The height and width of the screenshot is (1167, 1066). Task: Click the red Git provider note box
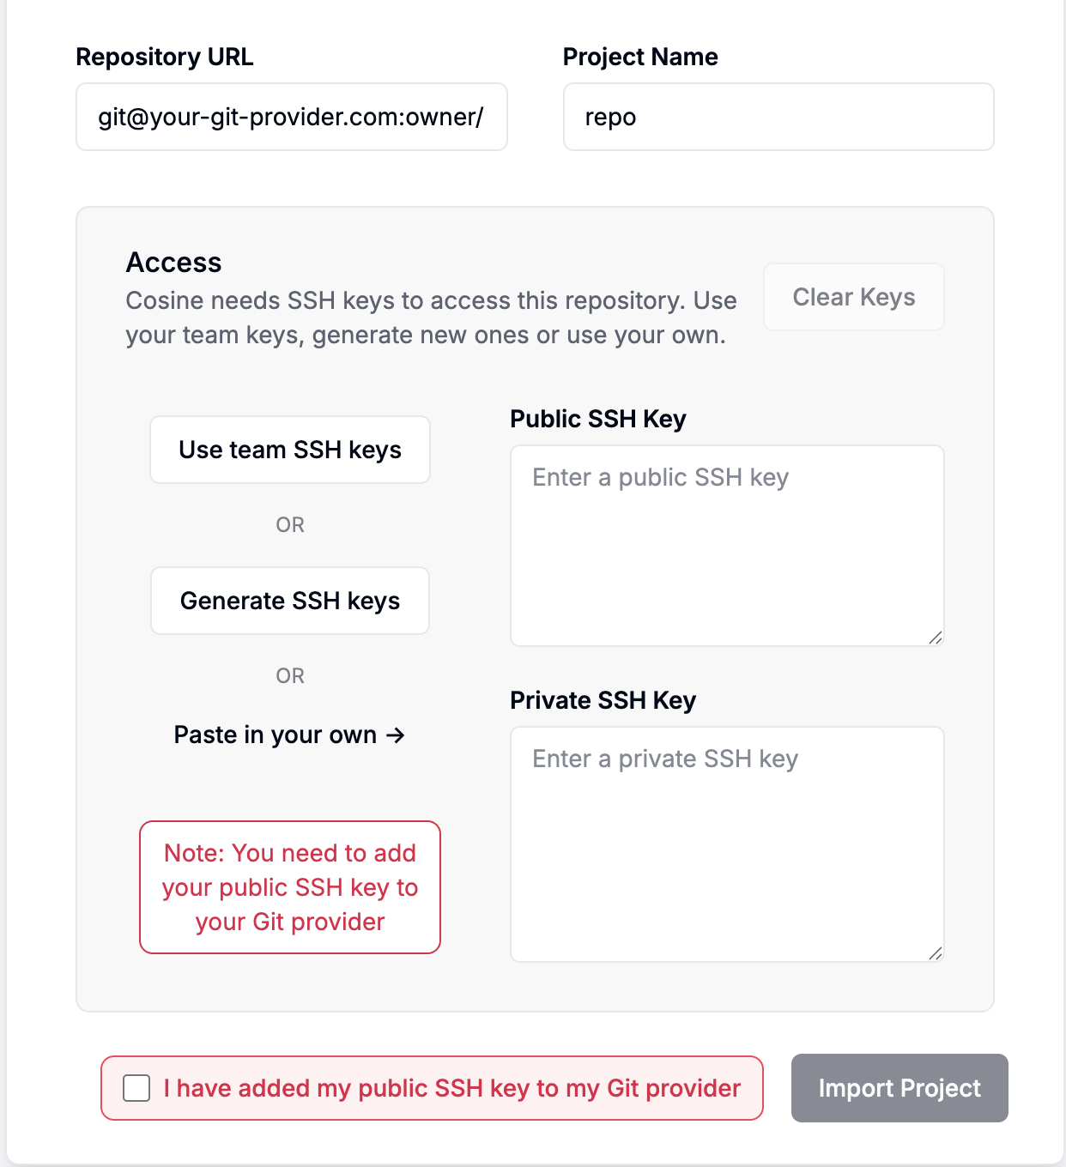[x=290, y=887]
